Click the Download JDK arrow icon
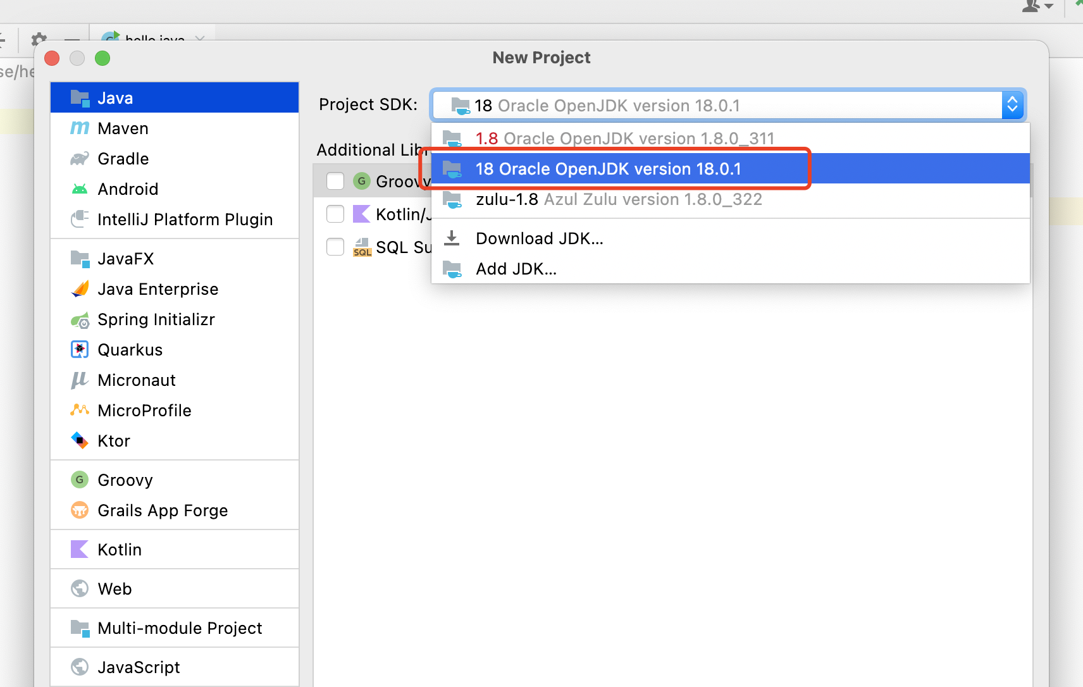Viewport: 1083px width, 687px height. (452, 238)
